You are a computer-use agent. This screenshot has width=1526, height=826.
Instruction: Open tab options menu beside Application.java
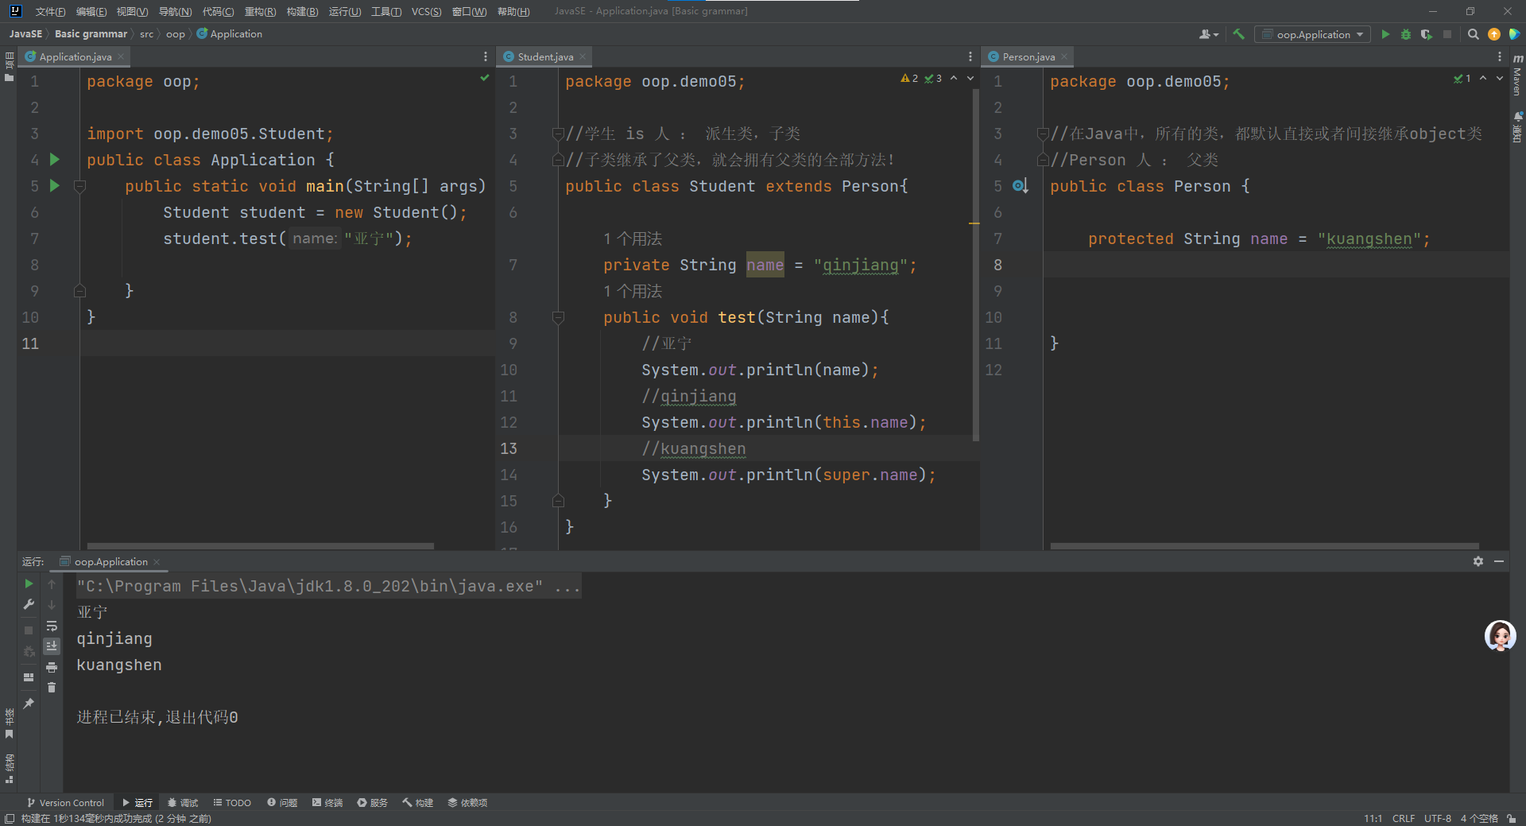[x=485, y=56]
